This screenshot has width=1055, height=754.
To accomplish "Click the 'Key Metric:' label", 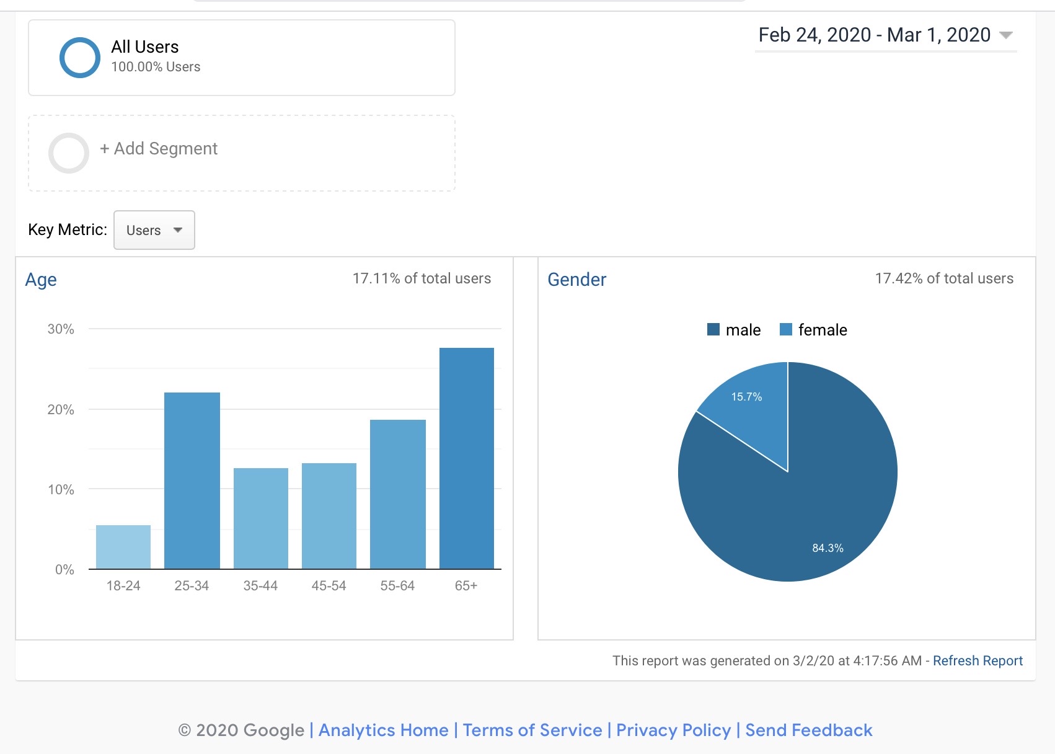I will (x=68, y=230).
